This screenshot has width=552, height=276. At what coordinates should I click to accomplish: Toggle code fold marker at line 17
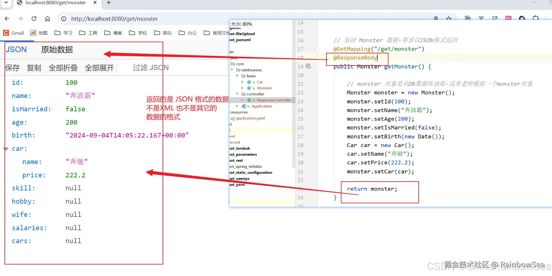(318, 49)
